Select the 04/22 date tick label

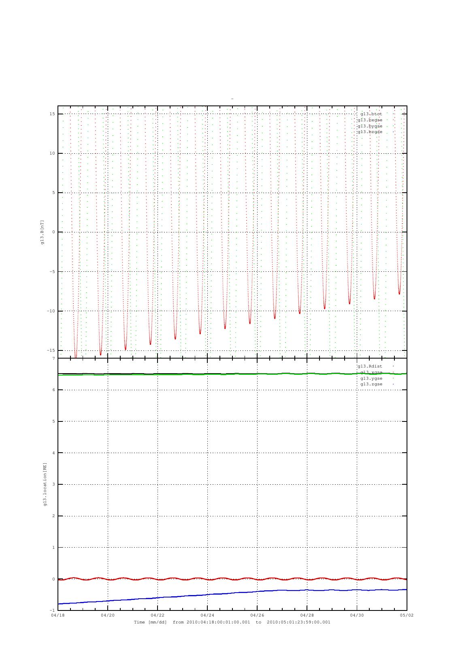point(157,615)
